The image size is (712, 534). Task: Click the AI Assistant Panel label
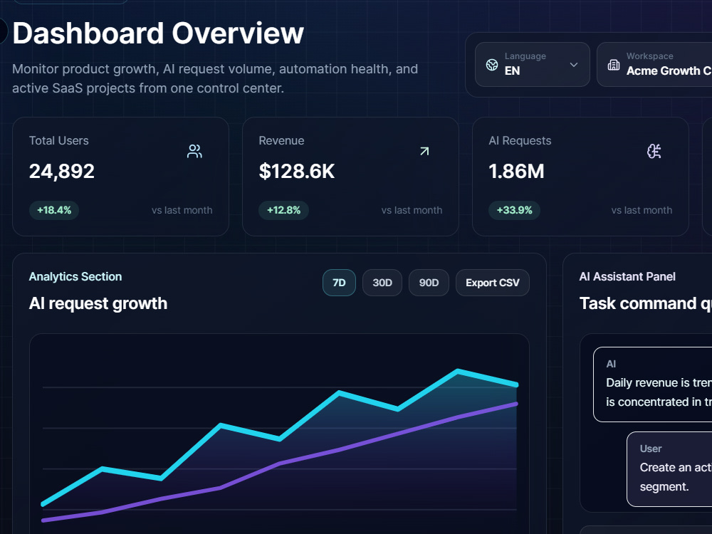[x=627, y=276]
